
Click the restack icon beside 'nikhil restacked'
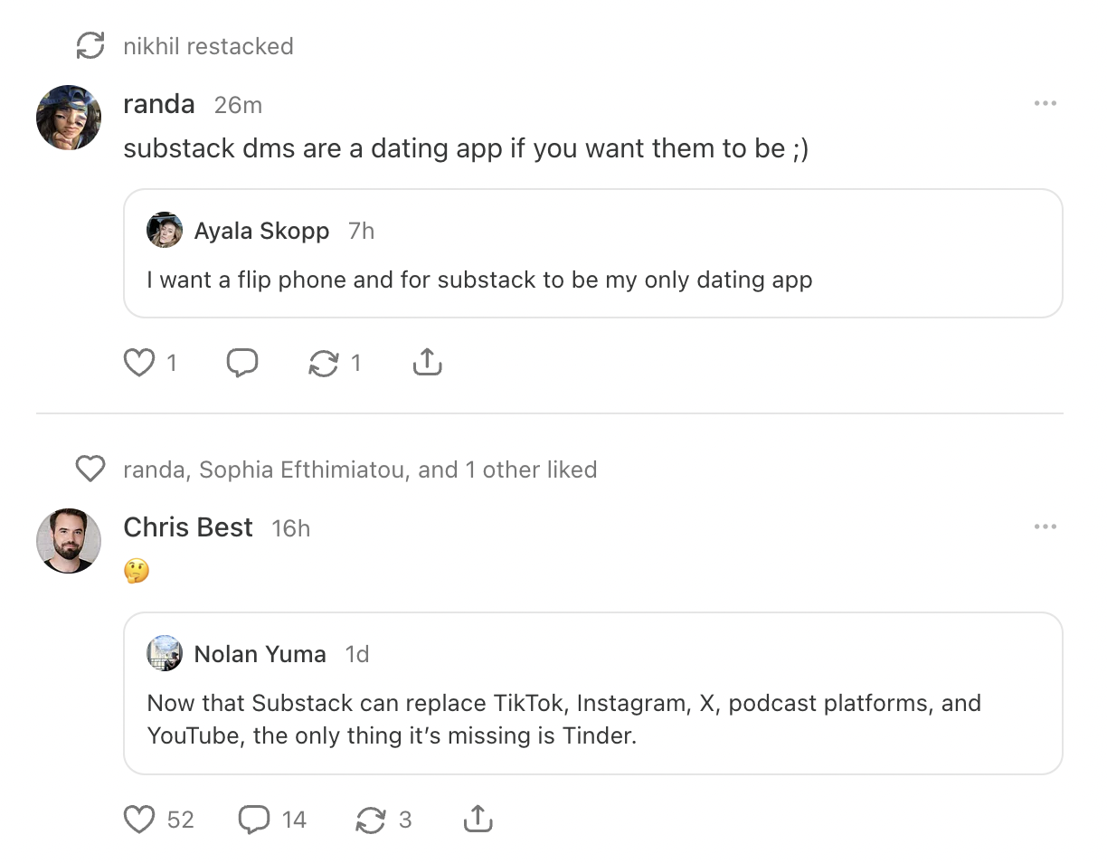[90, 45]
